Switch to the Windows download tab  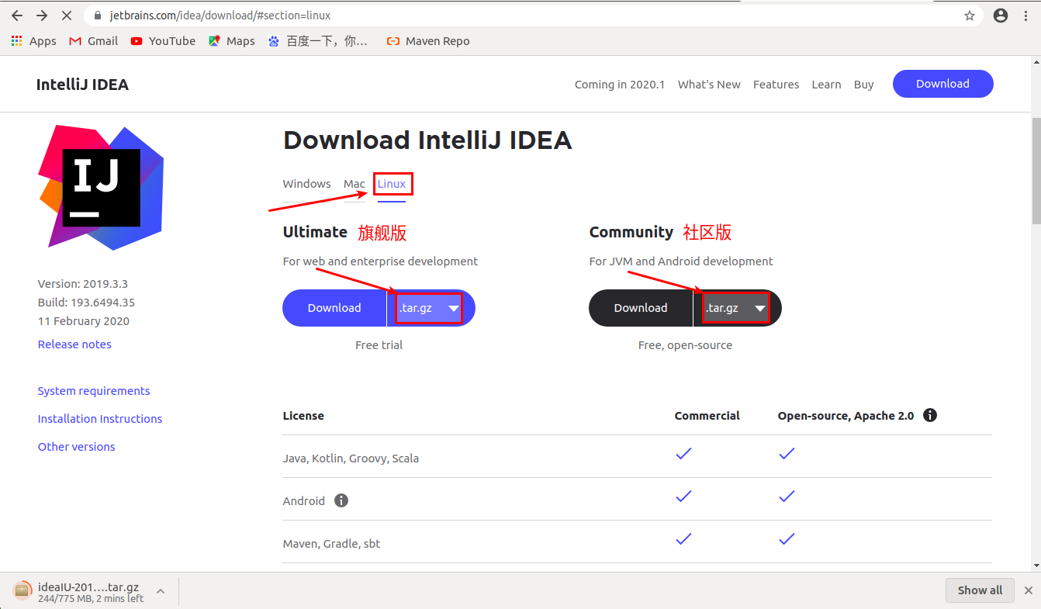tap(306, 184)
